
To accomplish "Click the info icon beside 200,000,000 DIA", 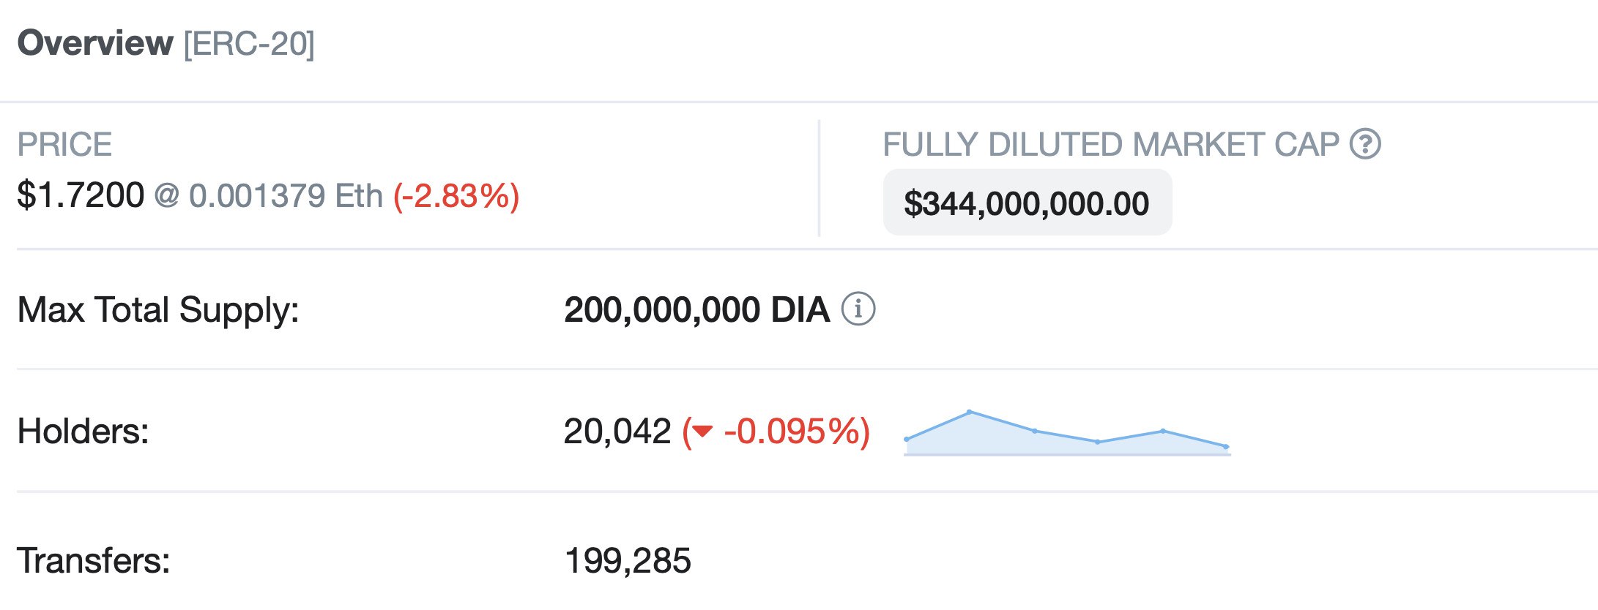I will [x=858, y=309].
